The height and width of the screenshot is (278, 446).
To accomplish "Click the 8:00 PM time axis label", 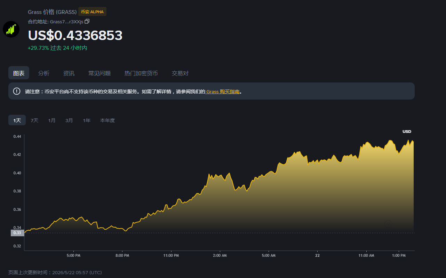I will click(x=122, y=255).
